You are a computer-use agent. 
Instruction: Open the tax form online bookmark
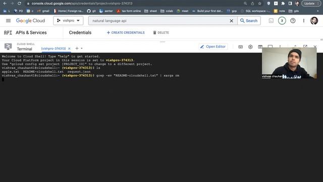129,11
